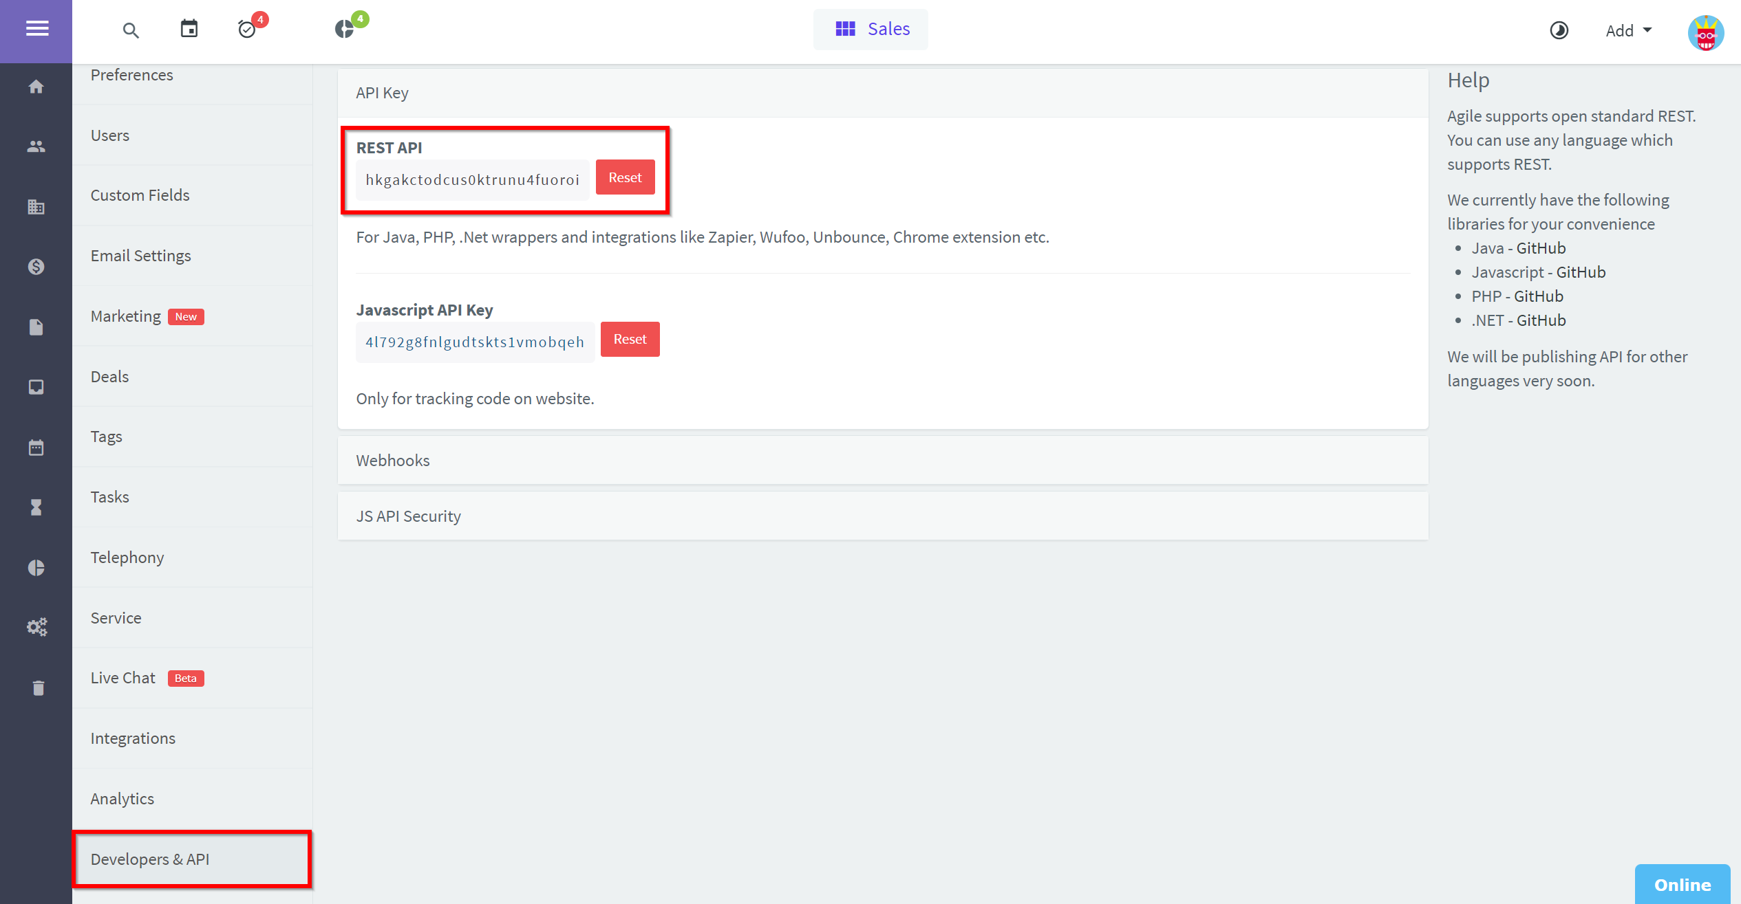Open Email Settings

click(x=192, y=256)
